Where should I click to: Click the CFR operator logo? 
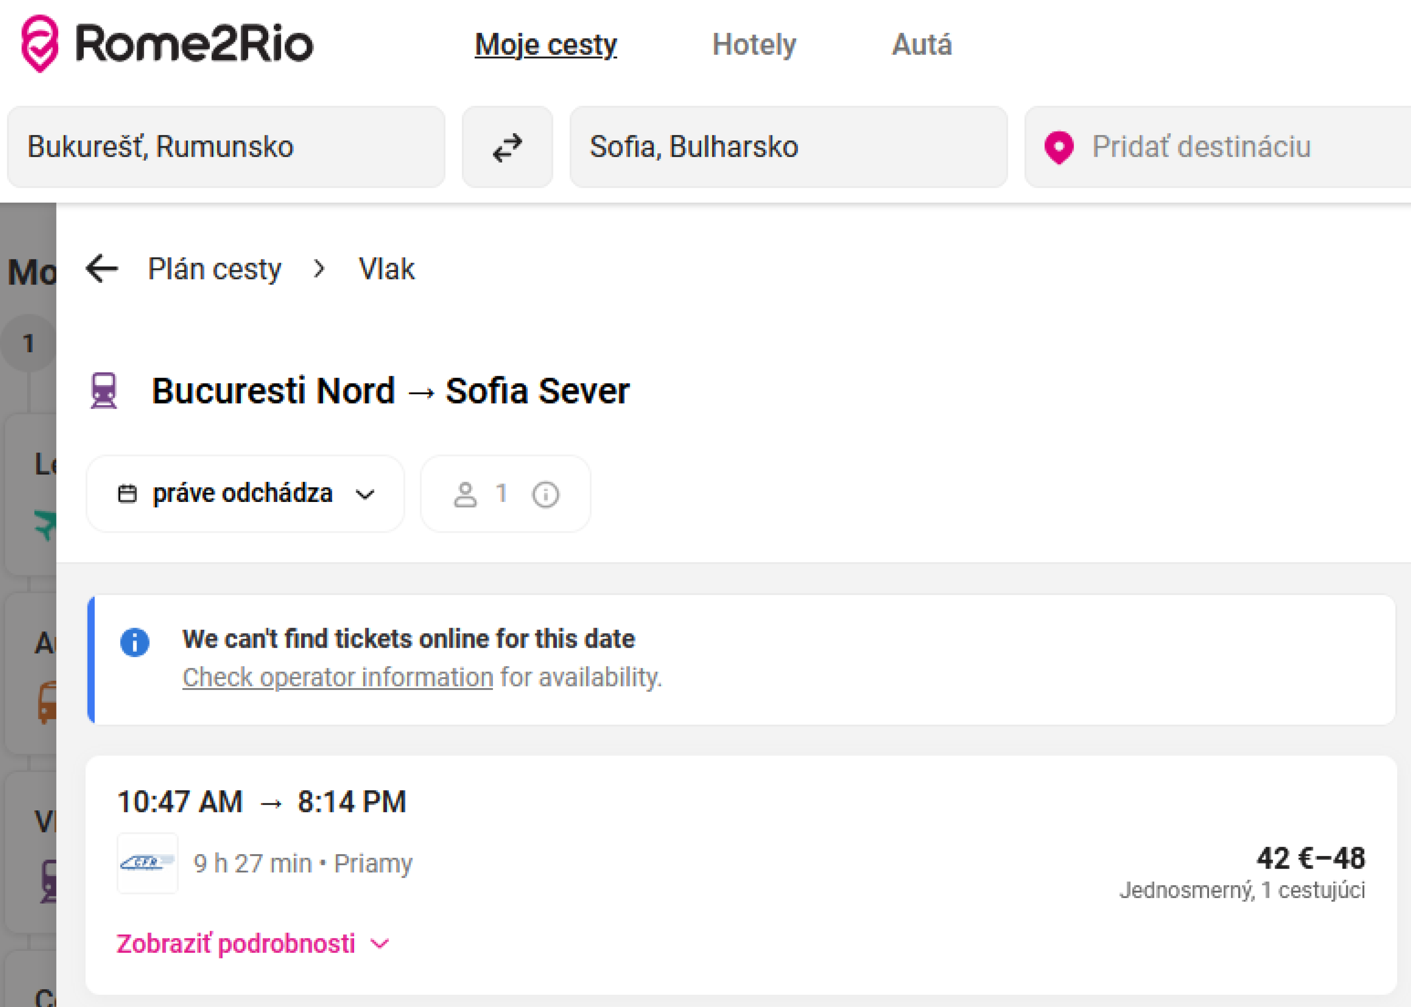tap(147, 862)
